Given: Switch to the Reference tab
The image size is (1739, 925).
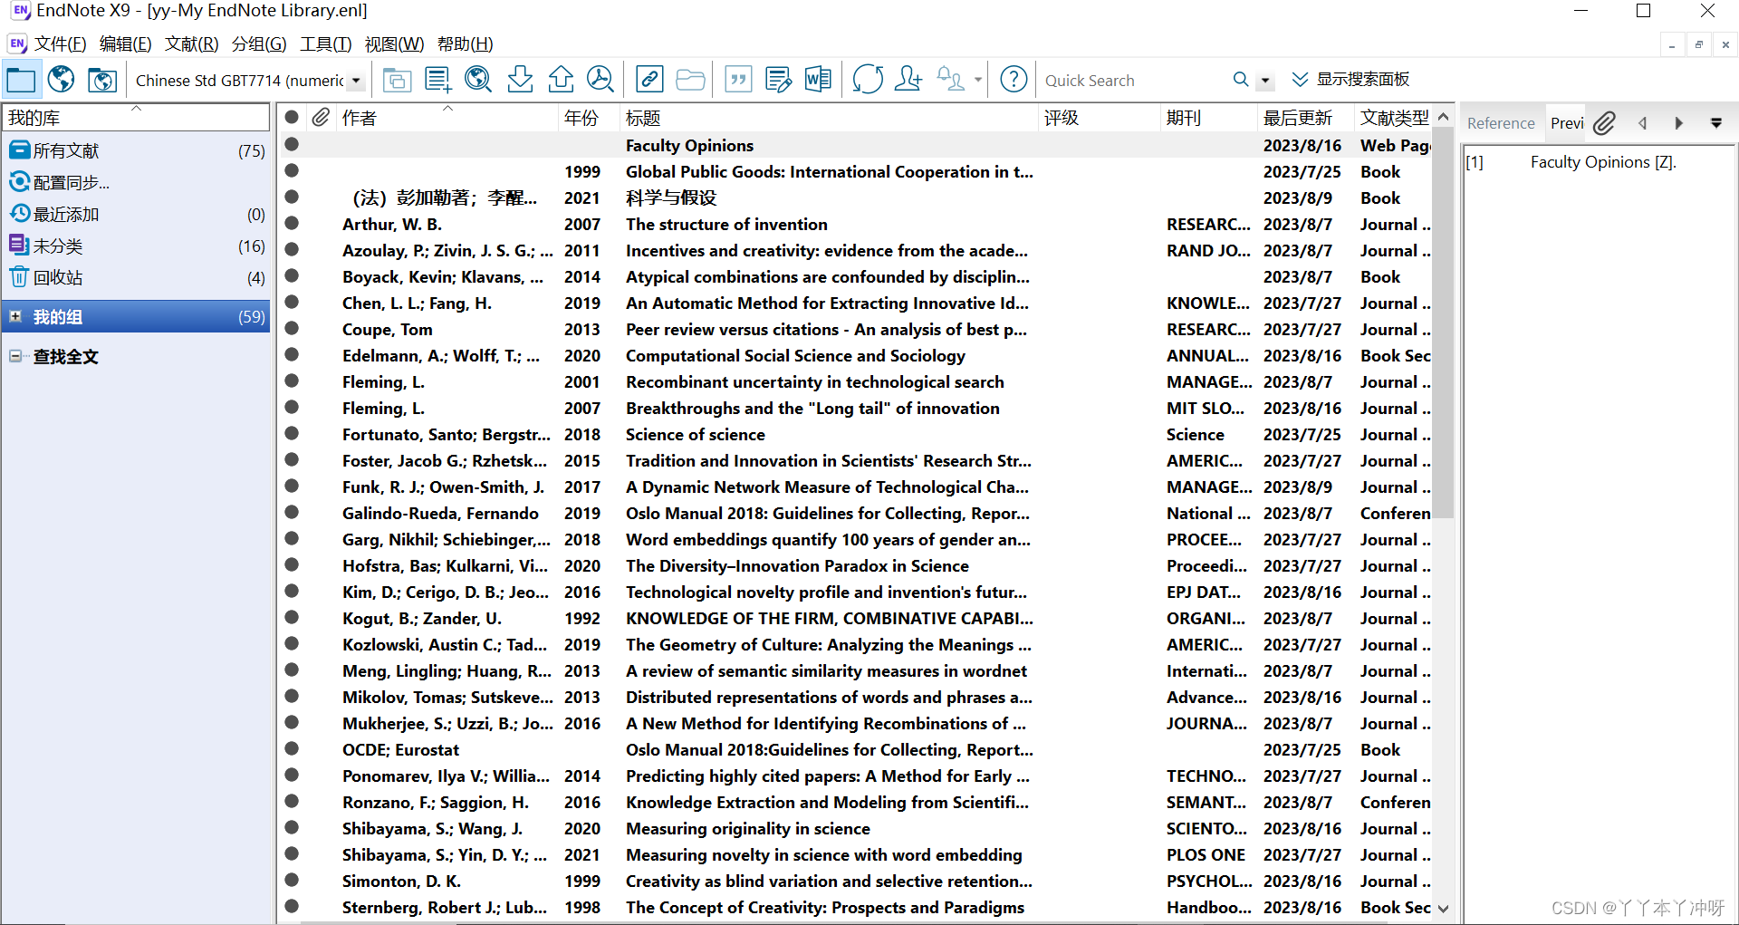Looking at the screenshot, I should [x=1501, y=123].
